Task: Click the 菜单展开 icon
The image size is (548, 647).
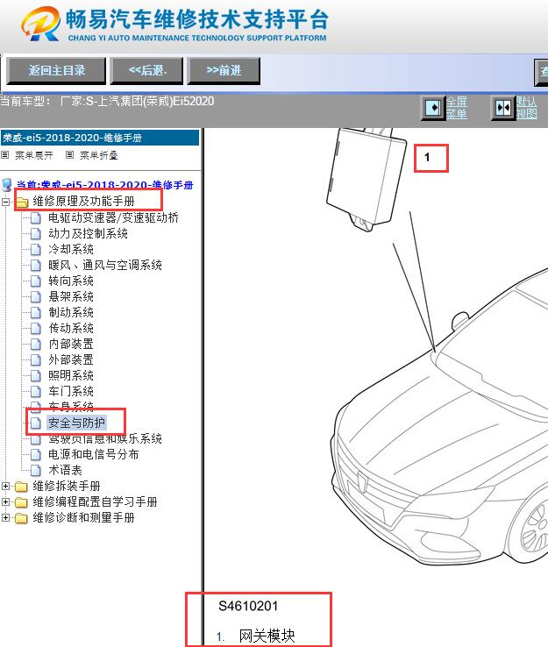Action: 5,154
